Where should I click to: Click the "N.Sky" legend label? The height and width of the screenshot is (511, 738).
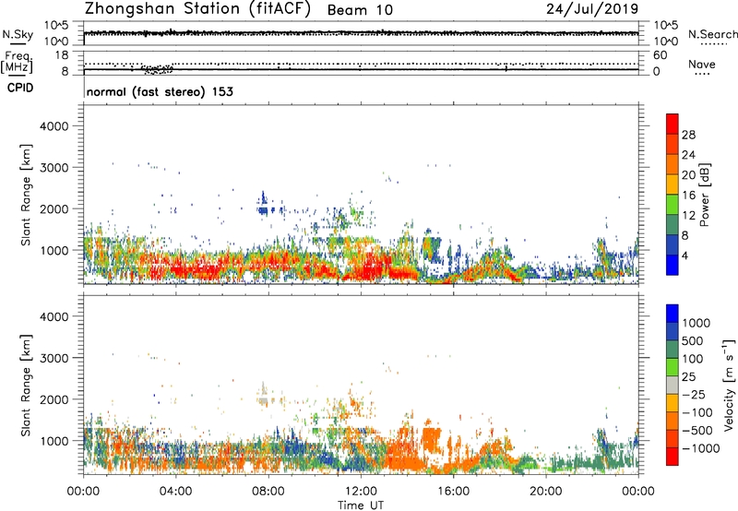(x=18, y=34)
